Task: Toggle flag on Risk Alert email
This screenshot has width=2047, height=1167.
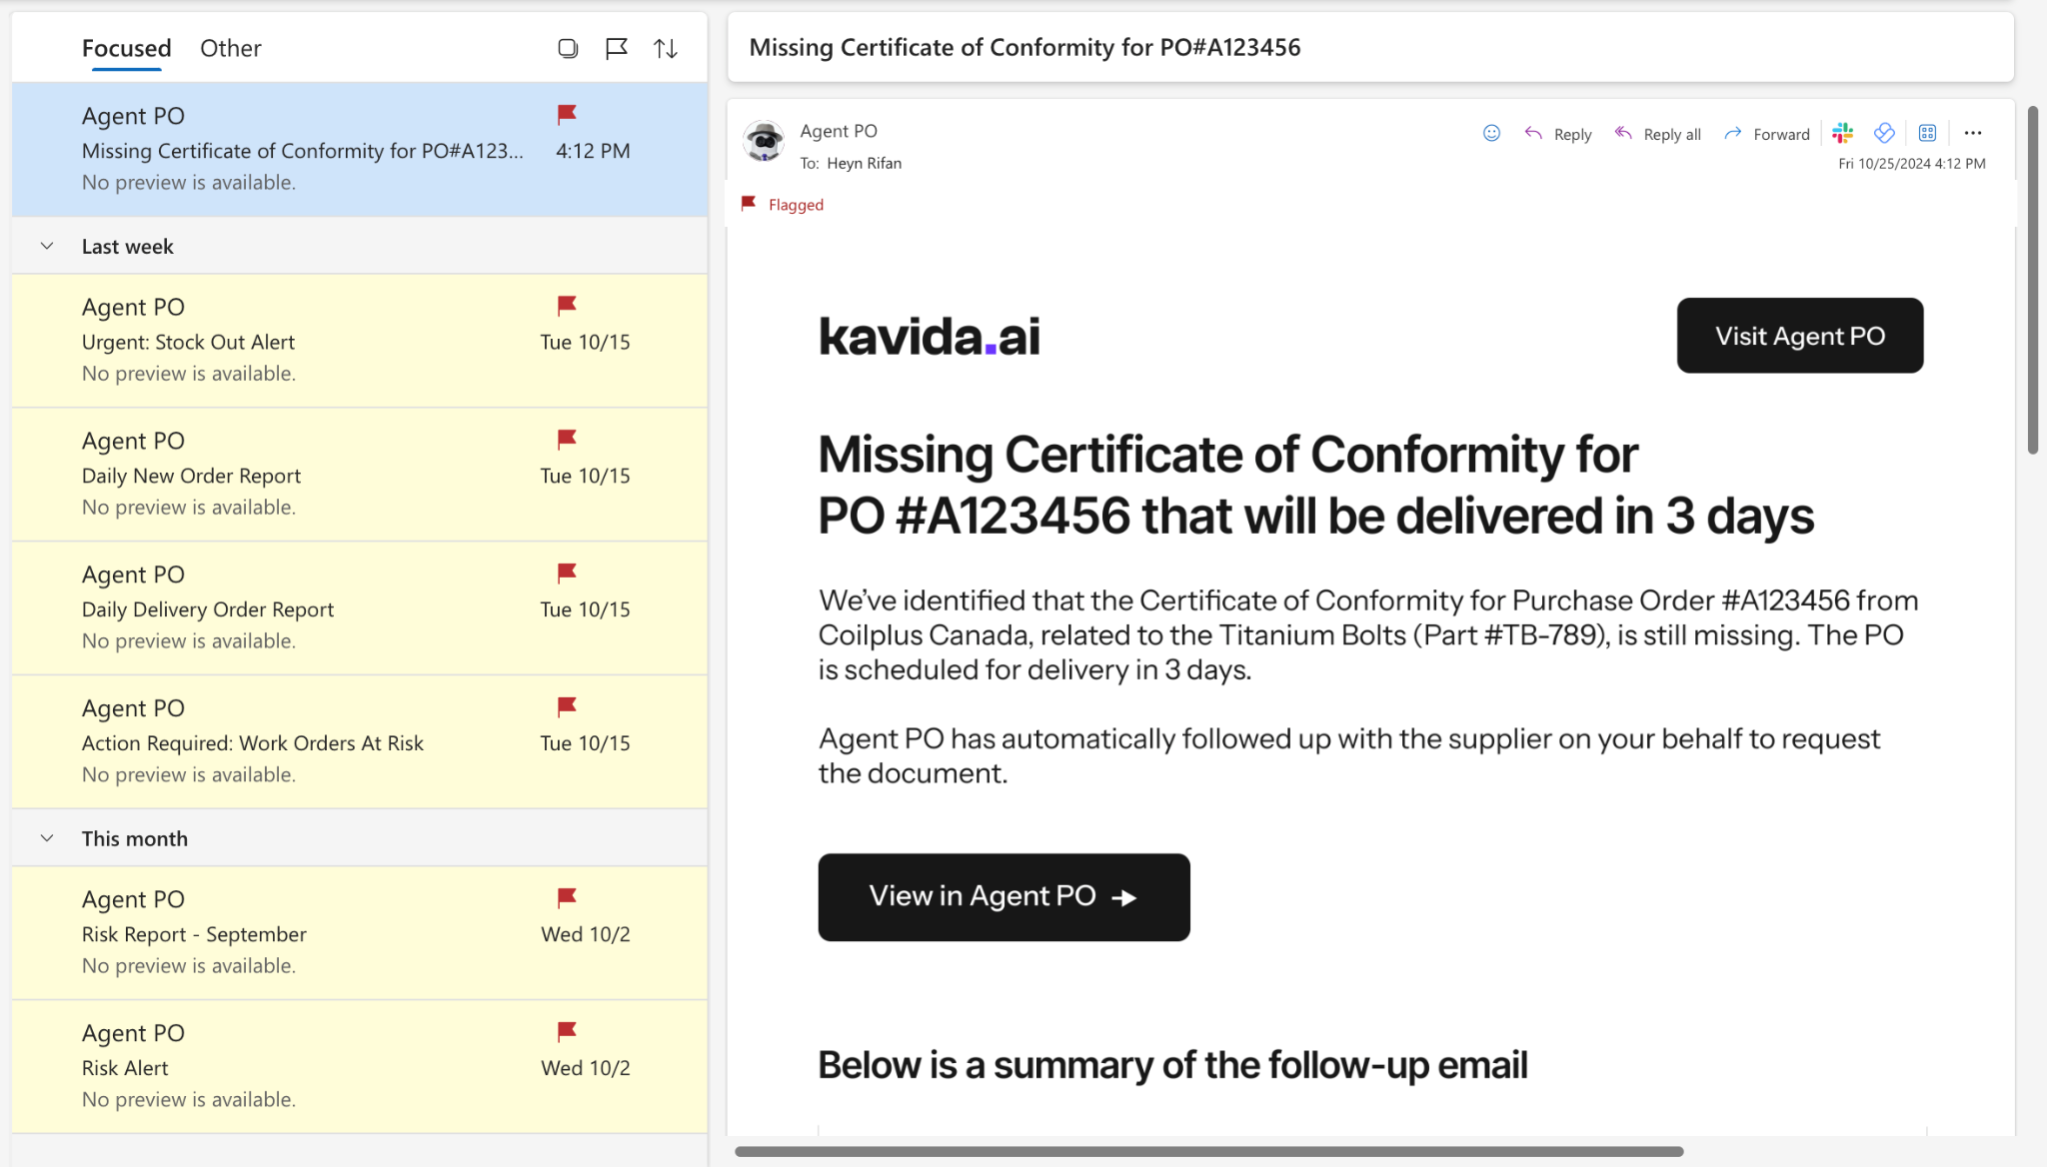Action: [567, 1032]
